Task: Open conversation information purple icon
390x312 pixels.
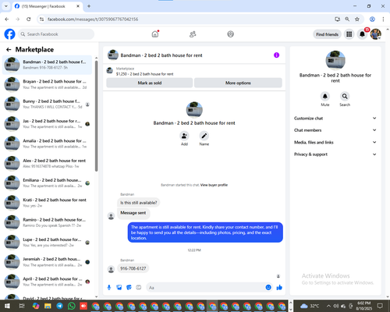Action: point(276,55)
